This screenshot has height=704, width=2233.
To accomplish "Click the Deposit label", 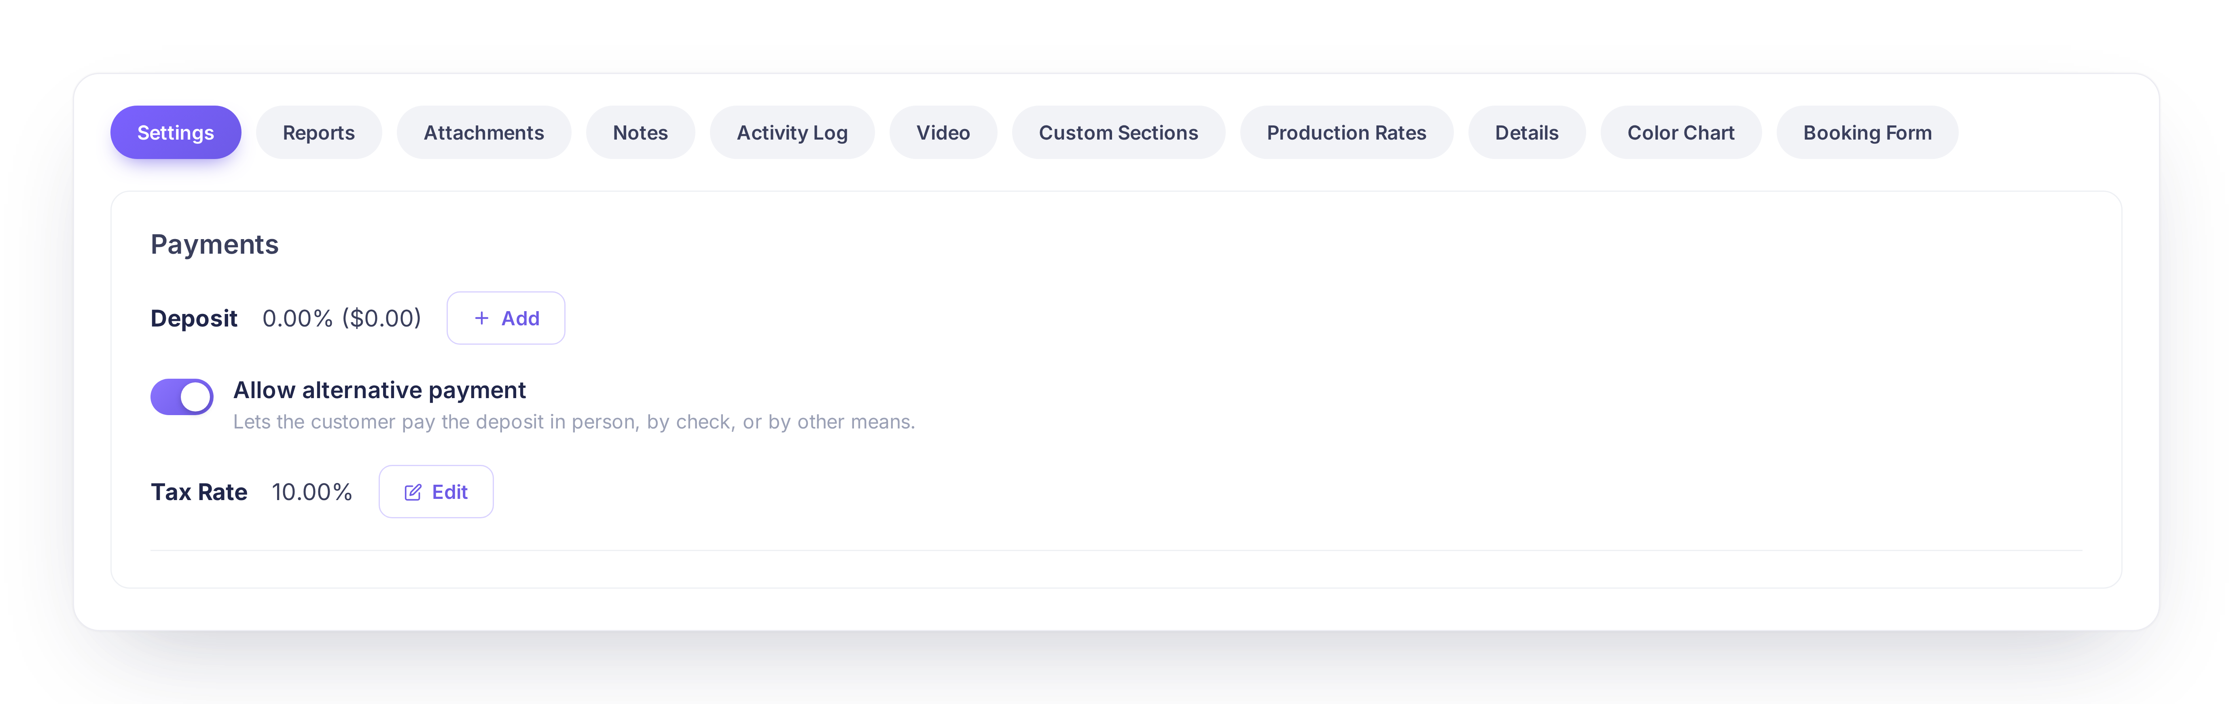I will tap(194, 318).
